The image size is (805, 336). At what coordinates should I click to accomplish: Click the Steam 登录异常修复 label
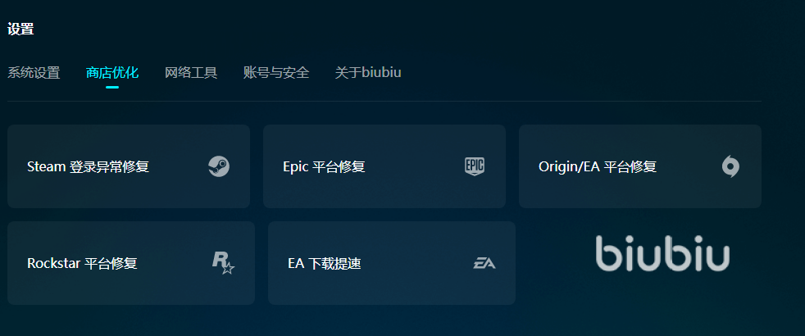tap(88, 167)
